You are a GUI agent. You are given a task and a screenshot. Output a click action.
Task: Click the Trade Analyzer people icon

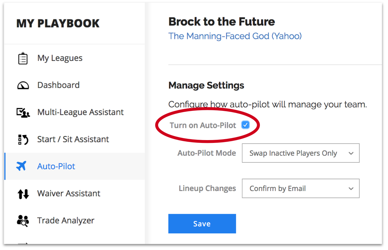pyautogui.click(x=23, y=221)
